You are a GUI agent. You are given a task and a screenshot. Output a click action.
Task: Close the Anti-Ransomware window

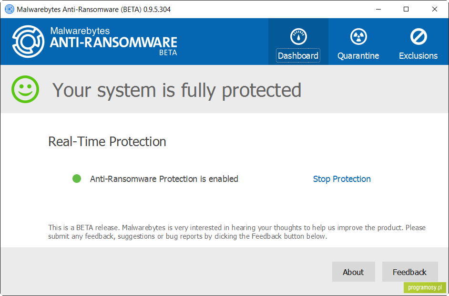[435, 9]
